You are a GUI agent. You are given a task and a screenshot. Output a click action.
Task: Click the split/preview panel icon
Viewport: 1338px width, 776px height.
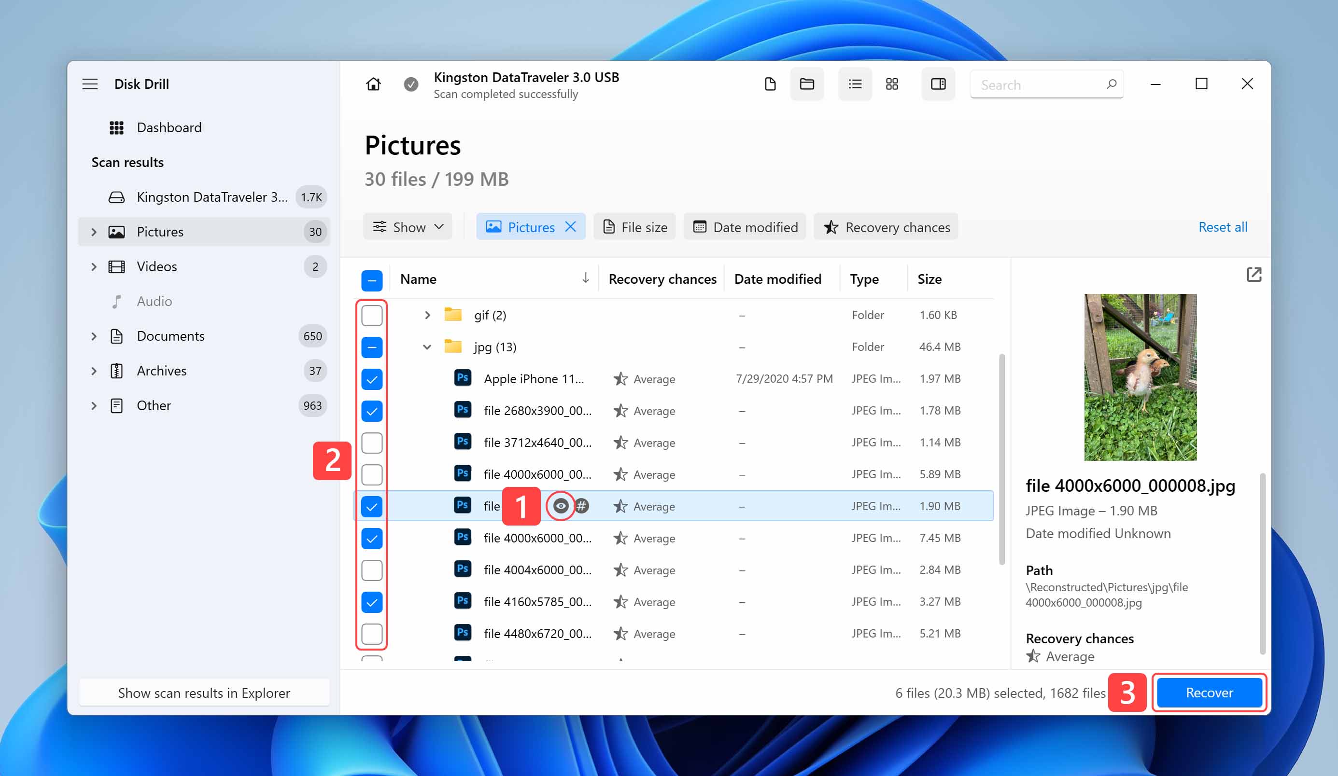(938, 84)
